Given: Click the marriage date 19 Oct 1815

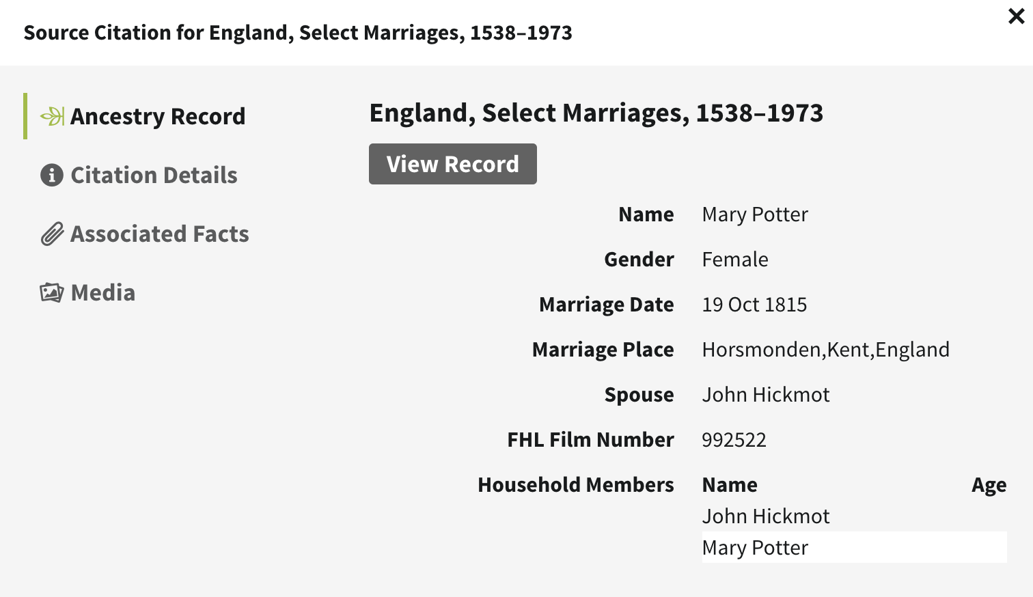Looking at the screenshot, I should coord(754,305).
